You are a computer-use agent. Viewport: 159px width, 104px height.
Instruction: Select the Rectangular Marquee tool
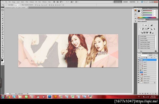pos(3,12)
